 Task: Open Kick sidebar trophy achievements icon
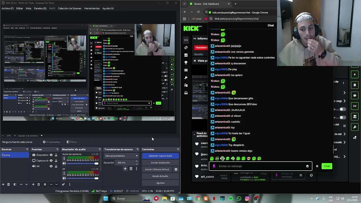click(186, 62)
